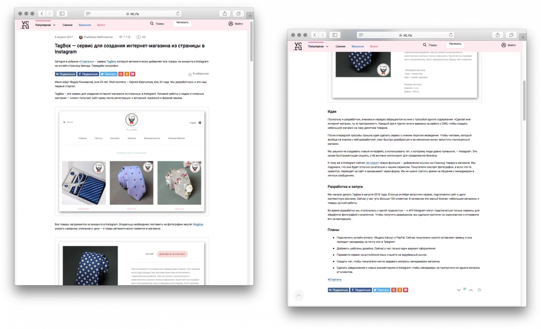The image size is (541, 329).
Task: Show all tabs in the left Safari window
Action: click(238, 14)
